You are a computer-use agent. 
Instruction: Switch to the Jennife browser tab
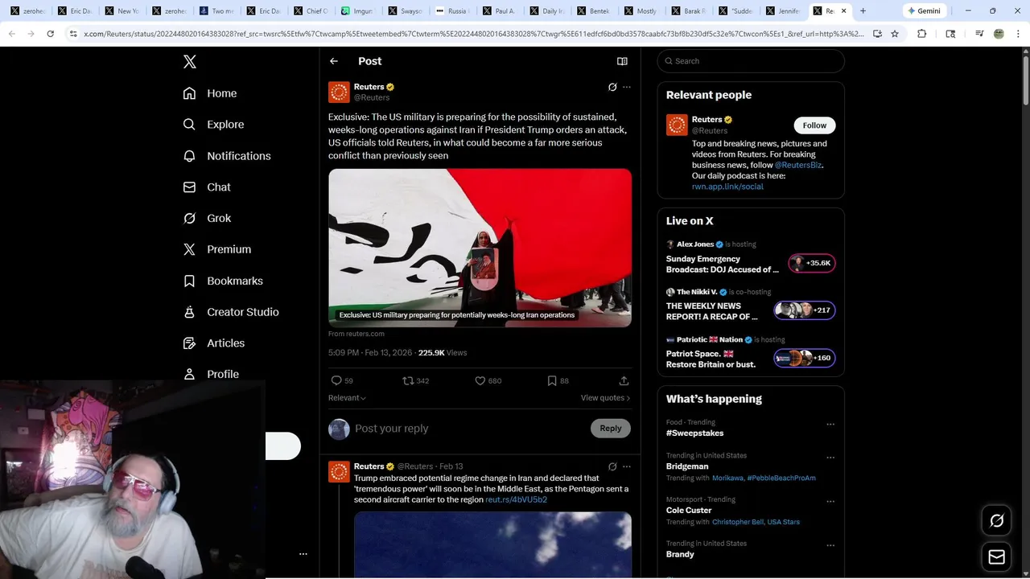pos(782,11)
